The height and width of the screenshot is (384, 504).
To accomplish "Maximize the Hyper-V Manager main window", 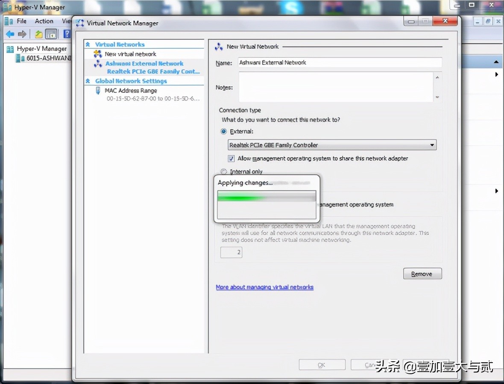I will pos(472,5).
